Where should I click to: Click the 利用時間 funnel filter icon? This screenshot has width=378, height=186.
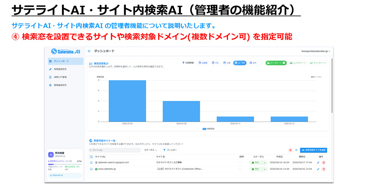coord(183,63)
